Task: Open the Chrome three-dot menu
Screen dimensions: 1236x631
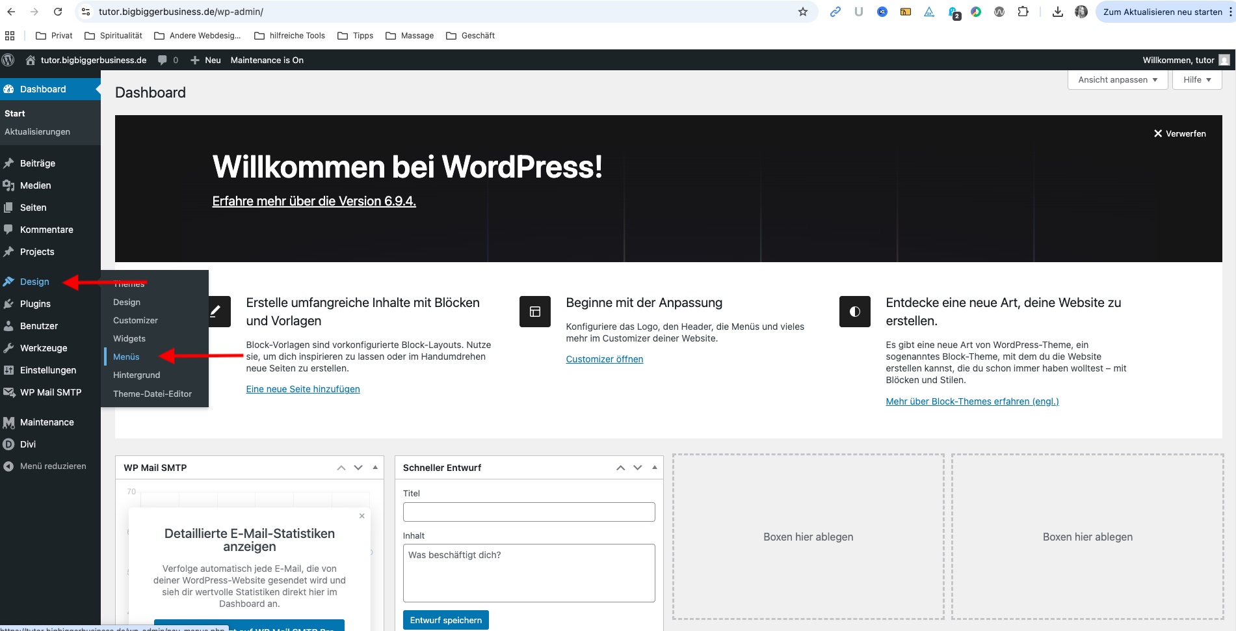Action: tap(1232, 12)
